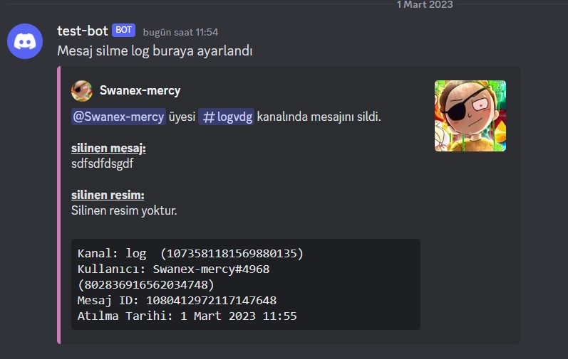Click the message timestamp bugün saat 11:54

click(180, 32)
